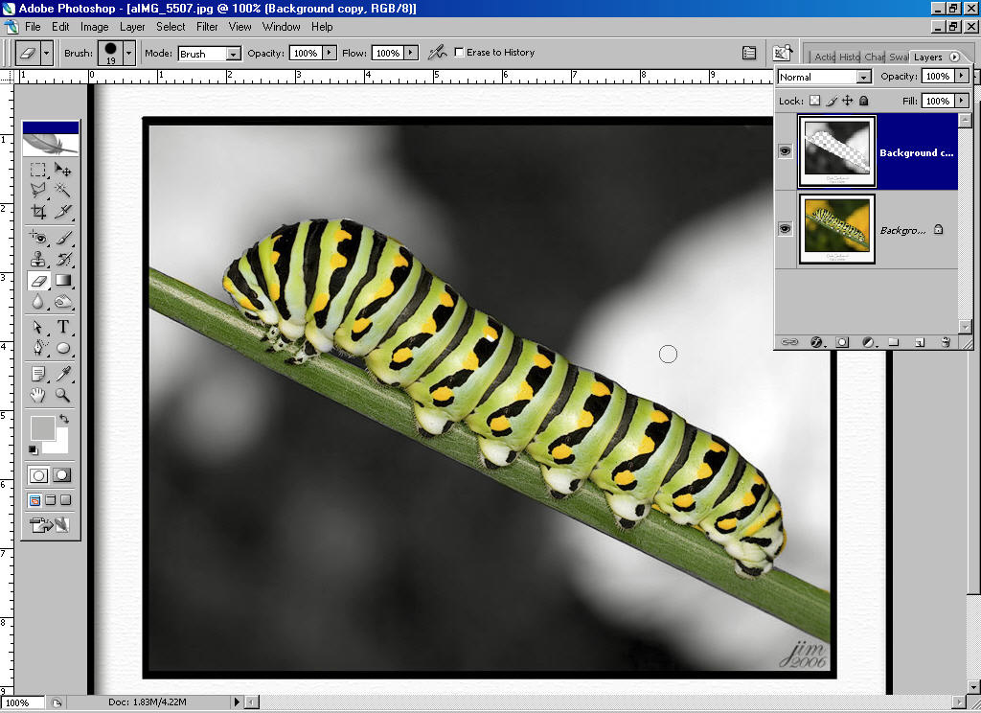Open the eraser Mode dropdown
Viewport: 981px width, 713px height.
click(x=233, y=54)
